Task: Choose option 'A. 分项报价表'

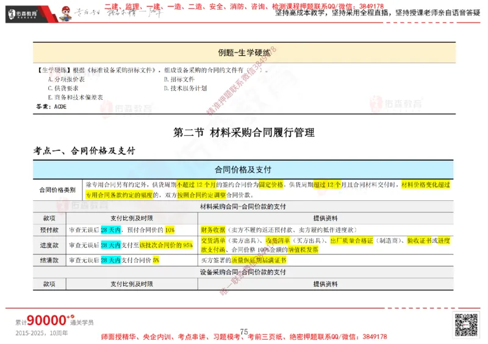Action: (66, 79)
